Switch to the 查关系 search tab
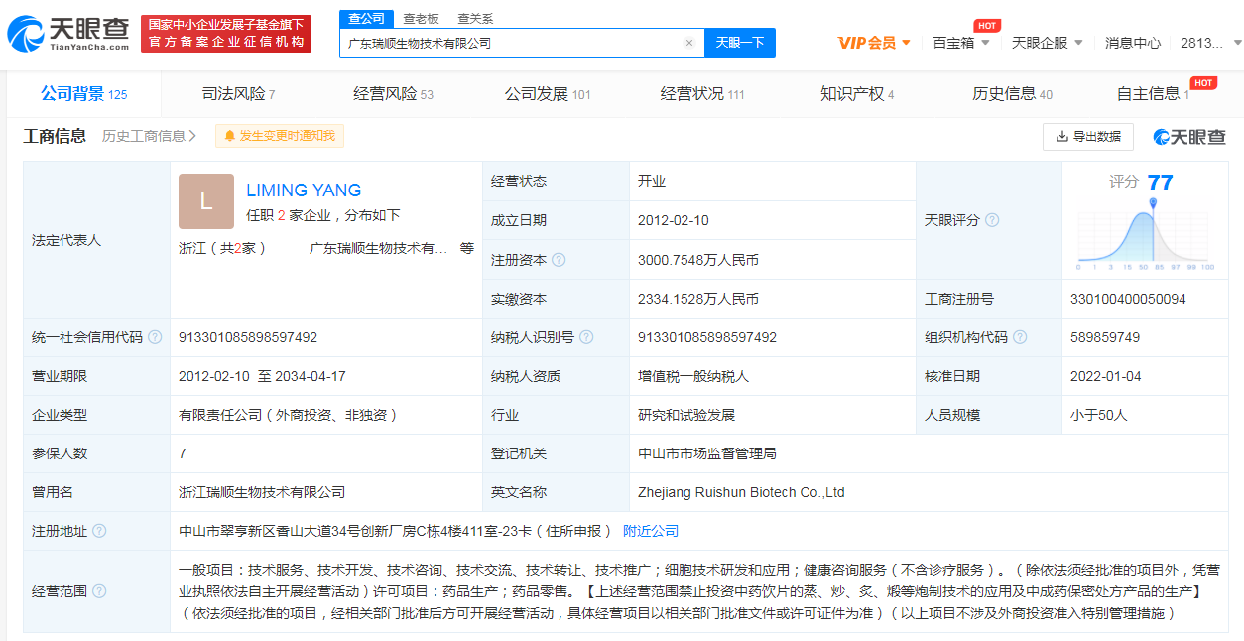The width and height of the screenshot is (1244, 641). tap(475, 19)
